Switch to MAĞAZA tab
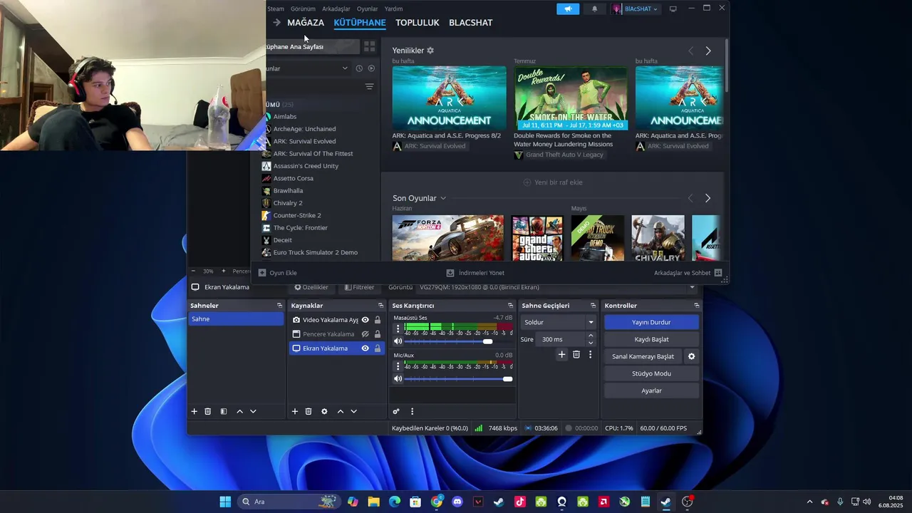912x513 pixels. 306,23
